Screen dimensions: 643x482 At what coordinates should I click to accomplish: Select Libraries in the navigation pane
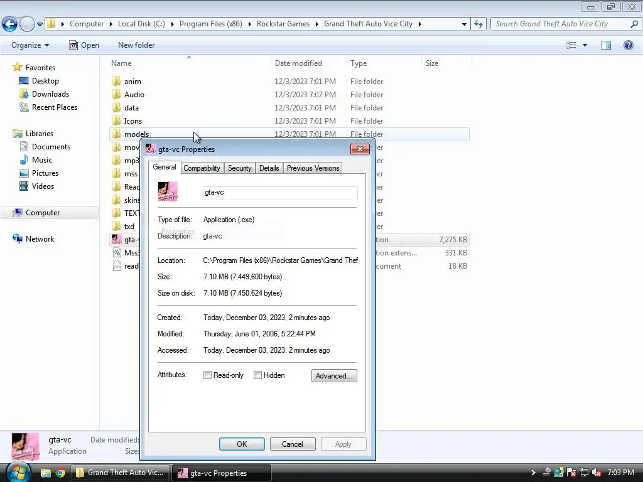coord(40,134)
